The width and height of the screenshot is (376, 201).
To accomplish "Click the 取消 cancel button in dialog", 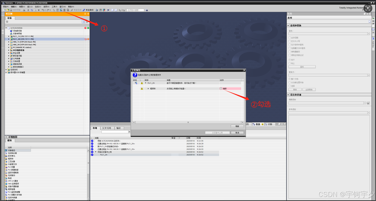I will [x=237, y=133].
